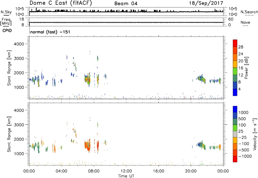The width and height of the screenshot is (258, 178).
Task: Click the 'Freq. [MHz]' legend label
Action: click(6, 22)
